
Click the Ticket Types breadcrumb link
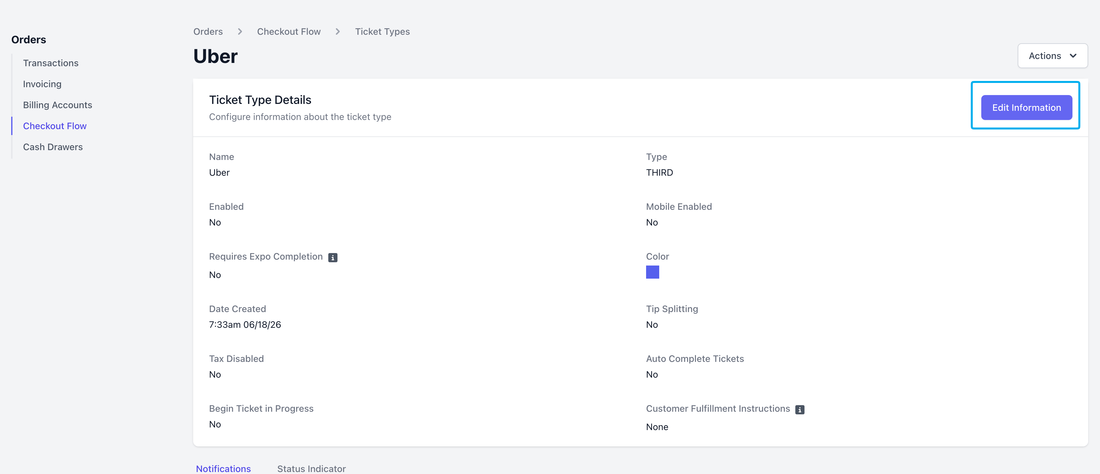[382, 31]
